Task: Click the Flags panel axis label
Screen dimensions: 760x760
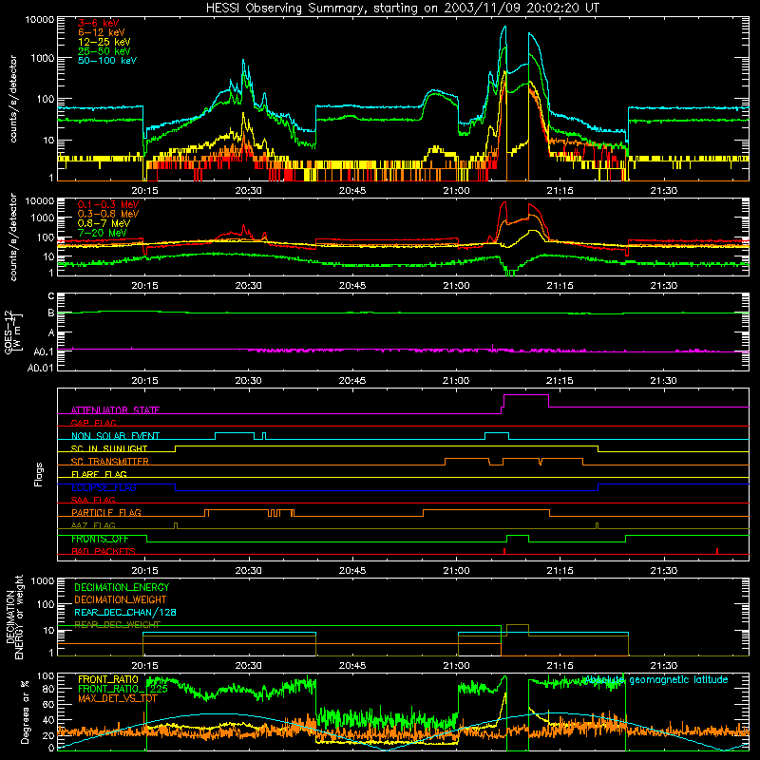Action: pyautogui.click(x=39, y=474)
